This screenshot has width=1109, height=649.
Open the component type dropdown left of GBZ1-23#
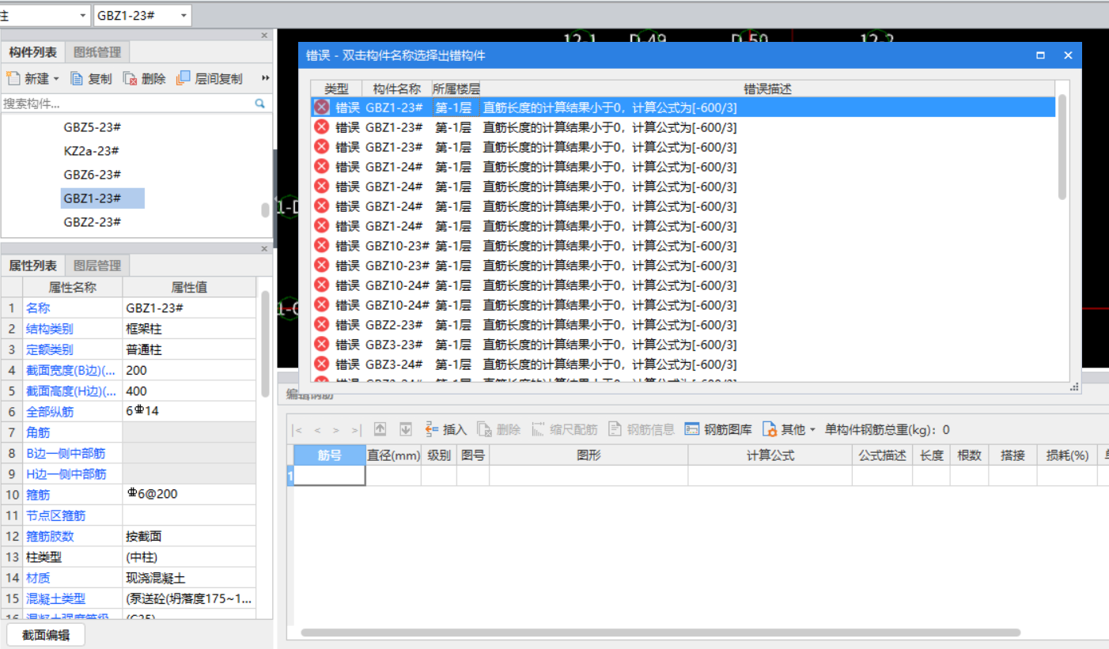click(83, 16)
